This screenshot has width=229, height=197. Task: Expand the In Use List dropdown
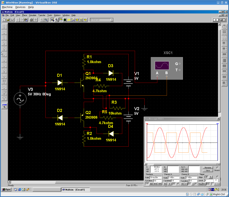click(112, 20)
